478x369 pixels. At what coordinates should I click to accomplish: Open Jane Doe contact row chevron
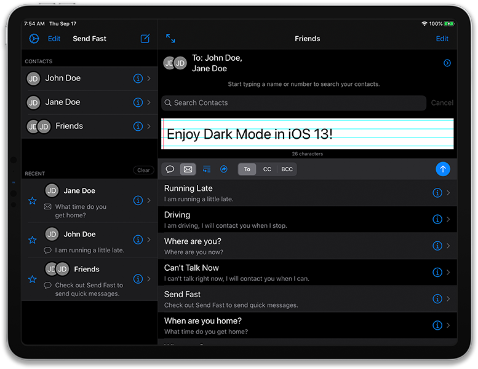[149, 103]
